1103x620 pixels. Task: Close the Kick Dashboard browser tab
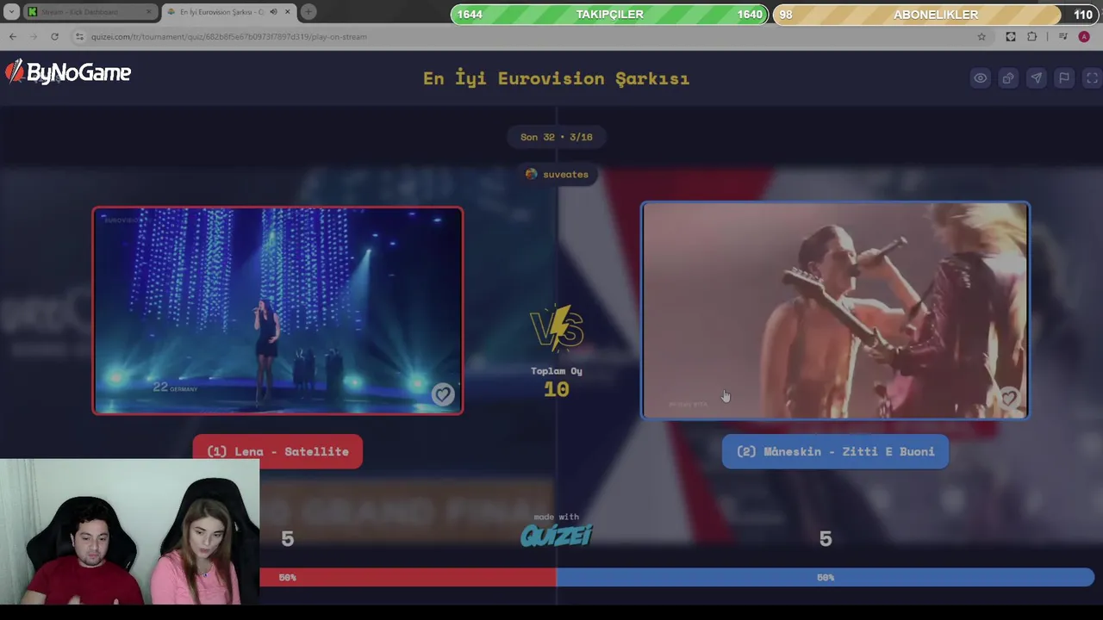(149, 12)
